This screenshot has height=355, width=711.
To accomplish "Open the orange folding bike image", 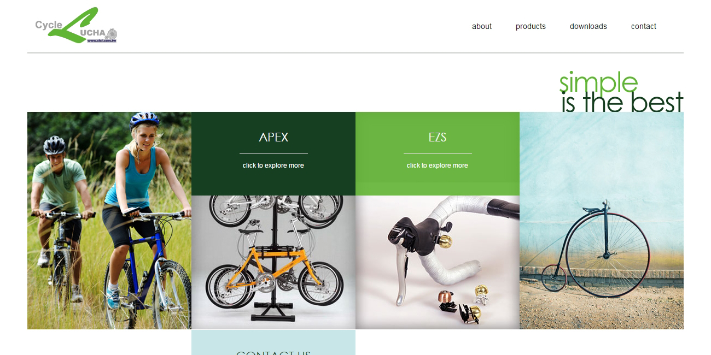I will (273, 262).
